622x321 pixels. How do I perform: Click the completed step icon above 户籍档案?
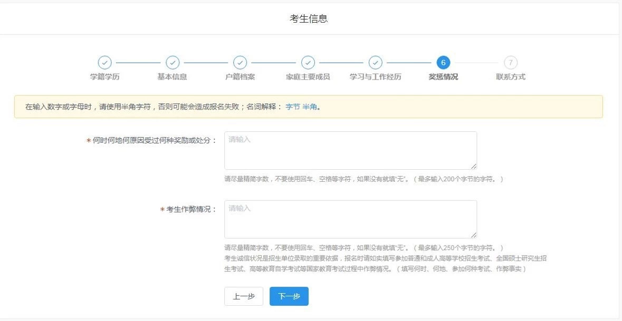tap(240, 63)
